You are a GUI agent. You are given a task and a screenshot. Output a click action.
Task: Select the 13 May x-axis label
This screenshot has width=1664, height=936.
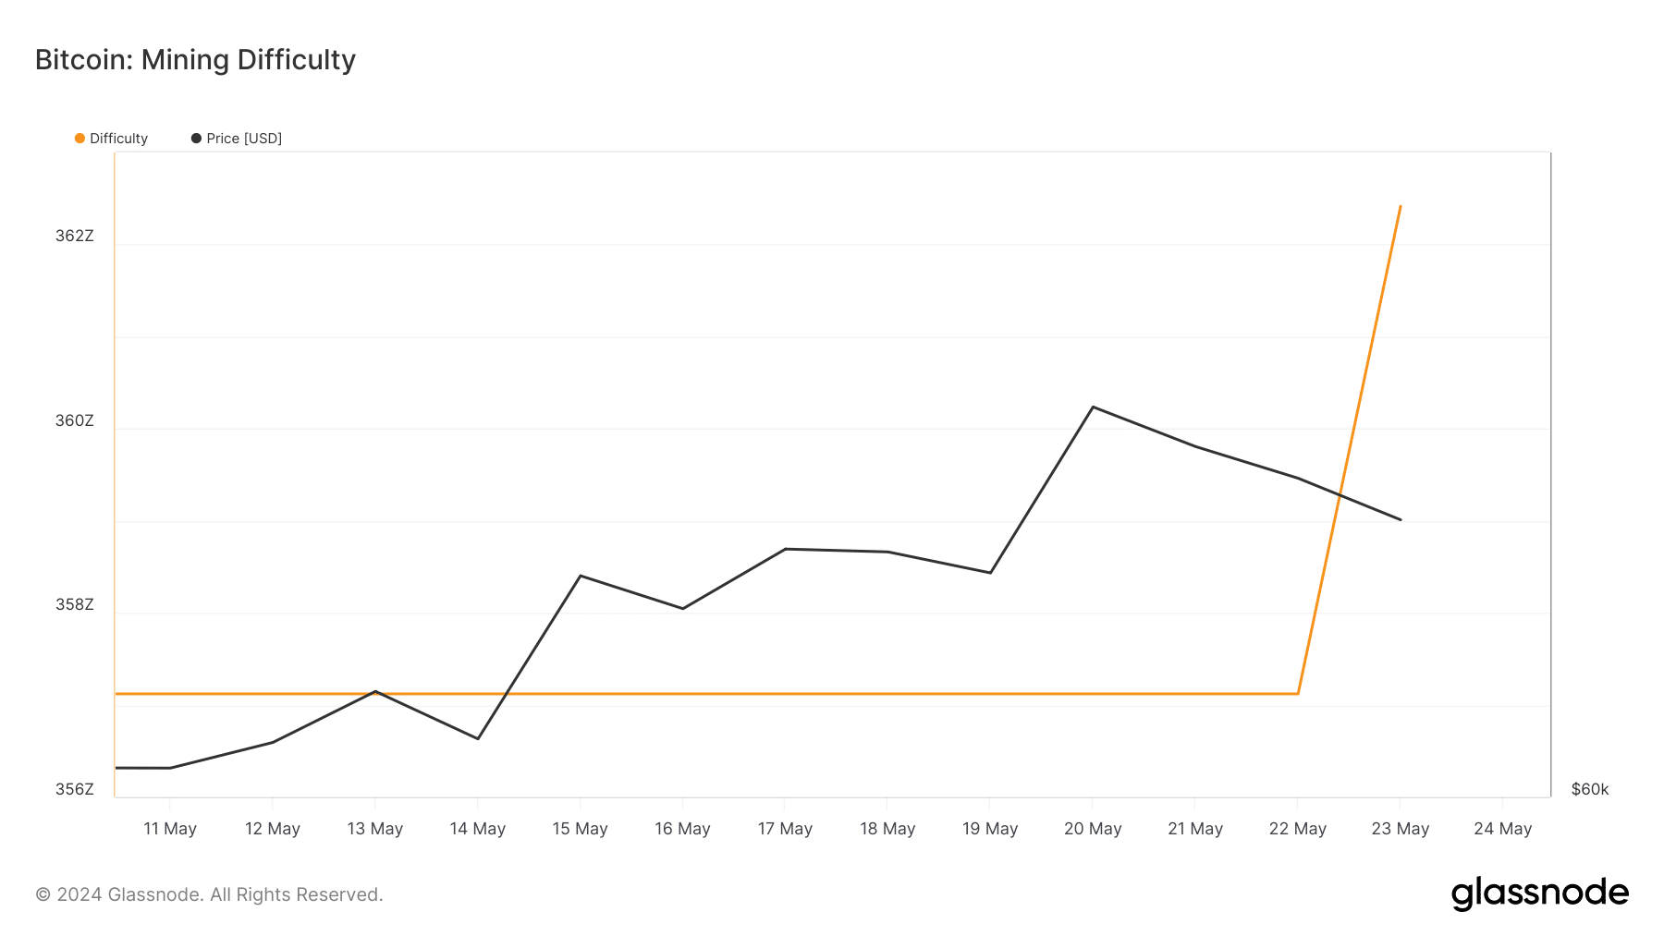tap(374, 829)
